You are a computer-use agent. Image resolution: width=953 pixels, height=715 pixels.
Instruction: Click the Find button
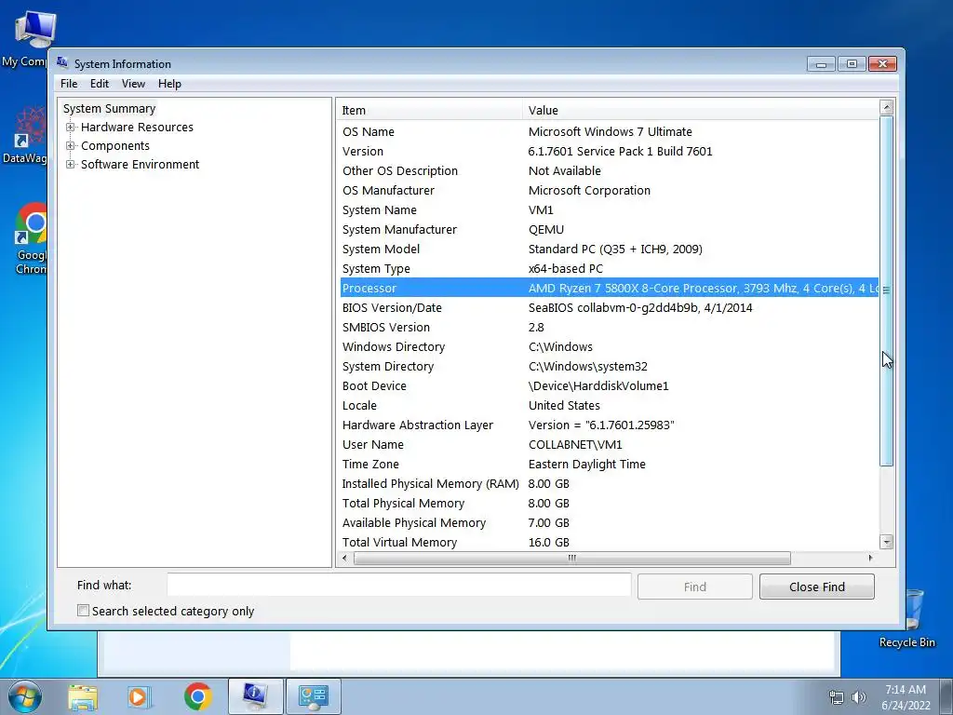coord(694,587)
